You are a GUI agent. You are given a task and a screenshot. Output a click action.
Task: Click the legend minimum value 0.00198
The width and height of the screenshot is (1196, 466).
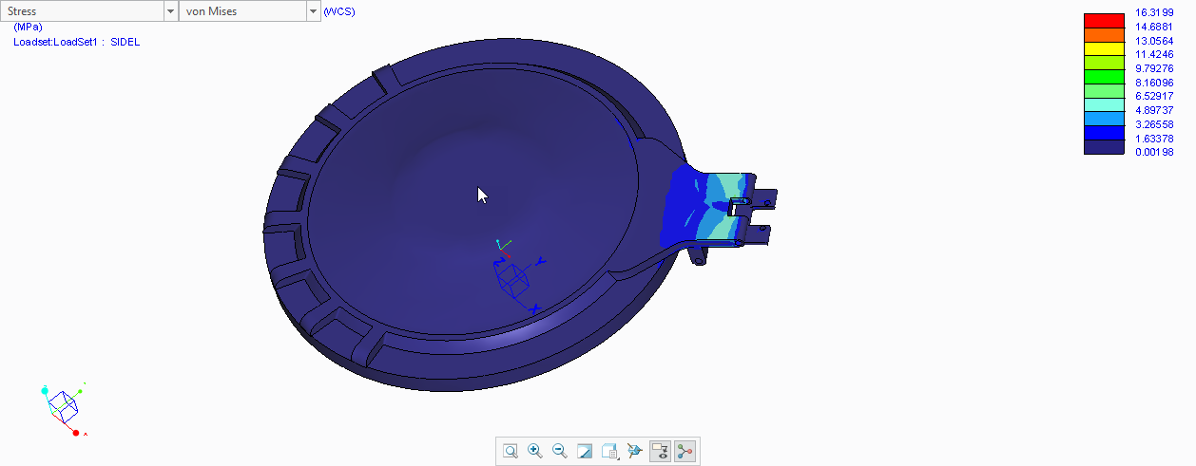coord(1153,152)
